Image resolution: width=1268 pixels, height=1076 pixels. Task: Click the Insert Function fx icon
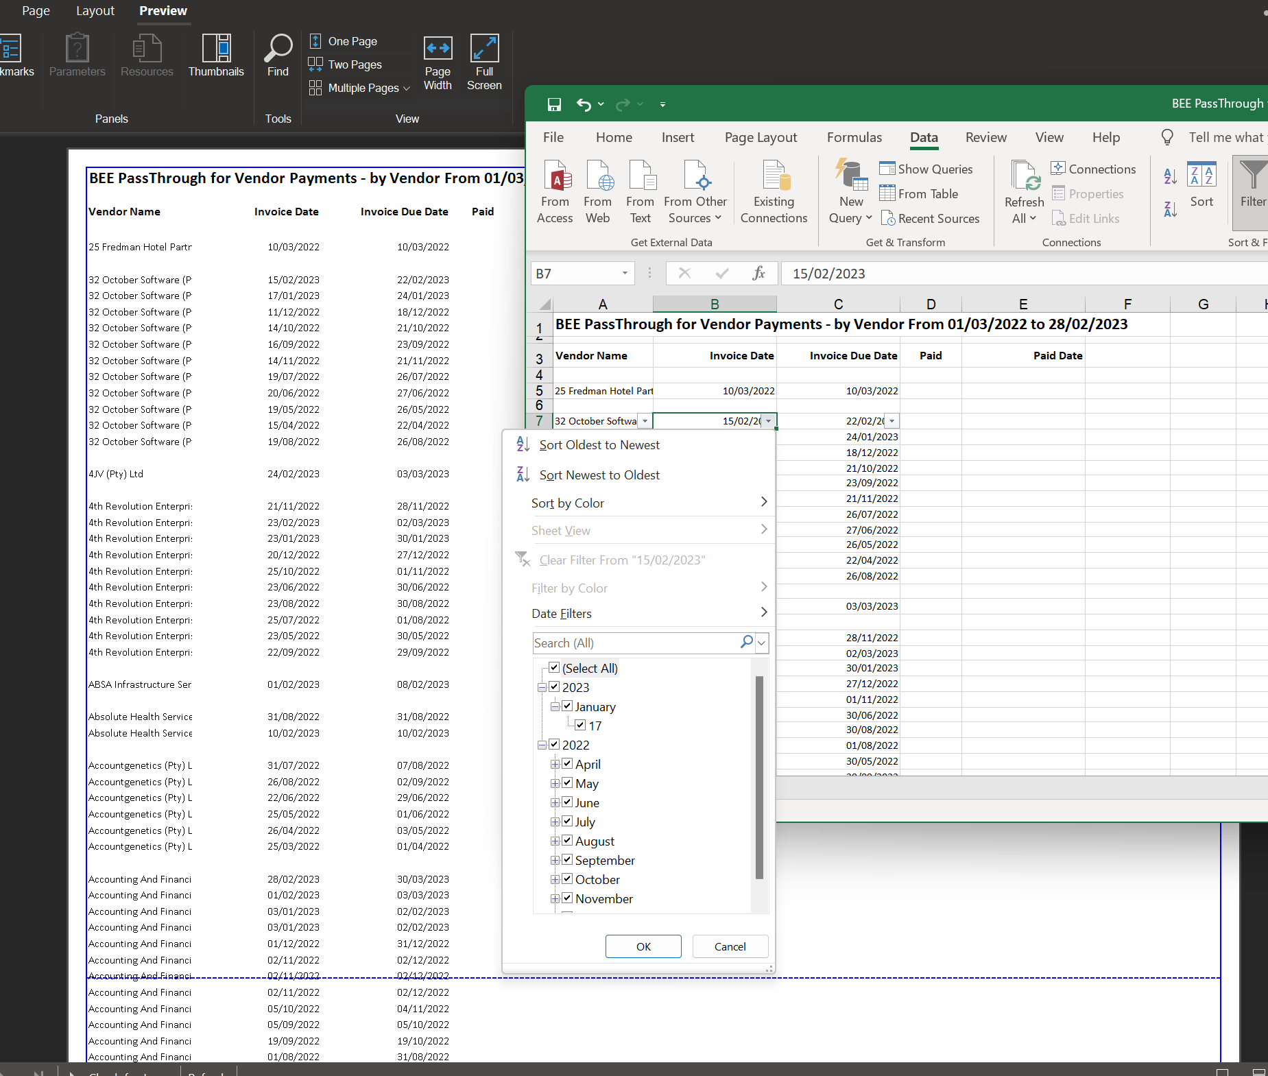[x=758, y=273]
